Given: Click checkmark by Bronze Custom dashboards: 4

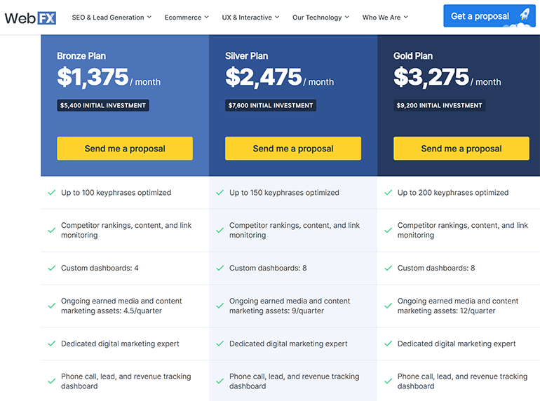Looking at the screenshot, I should pyautogui.click(x=51, y=268).
